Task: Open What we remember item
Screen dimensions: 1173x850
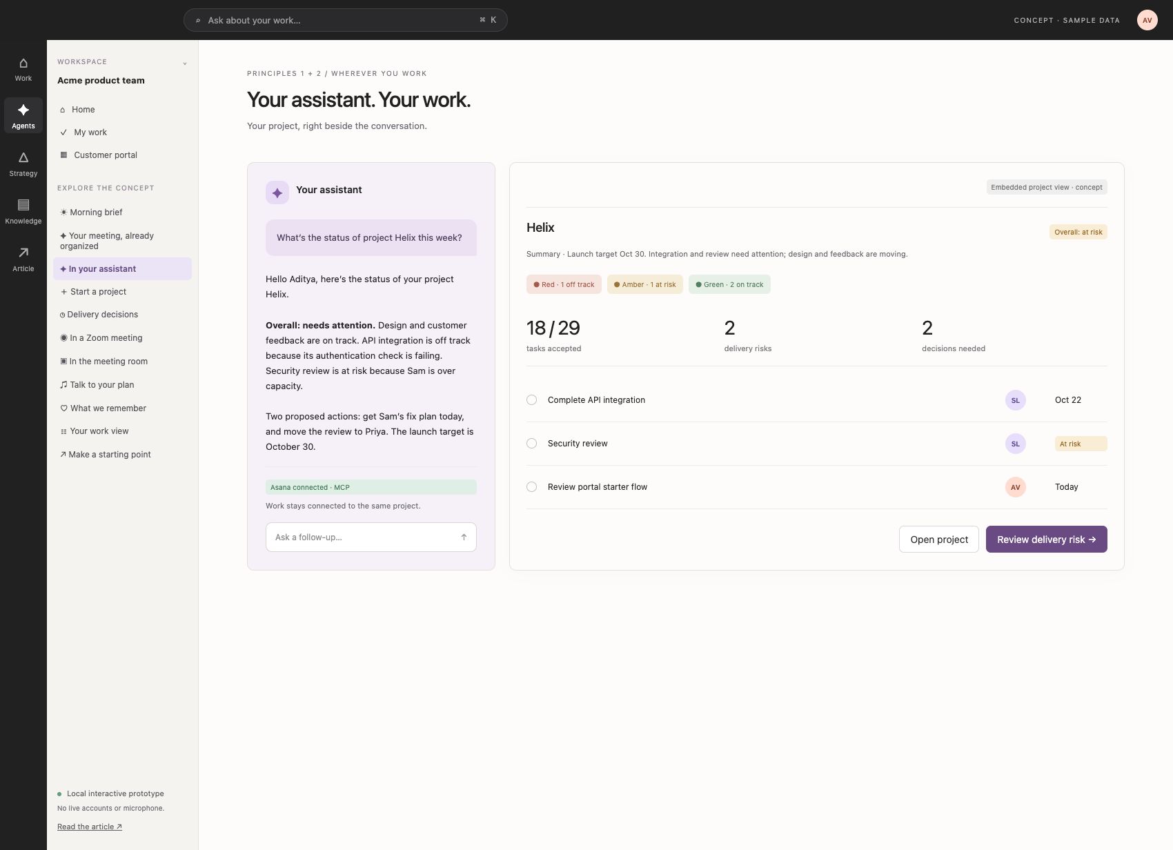Action: pos(122,408)
